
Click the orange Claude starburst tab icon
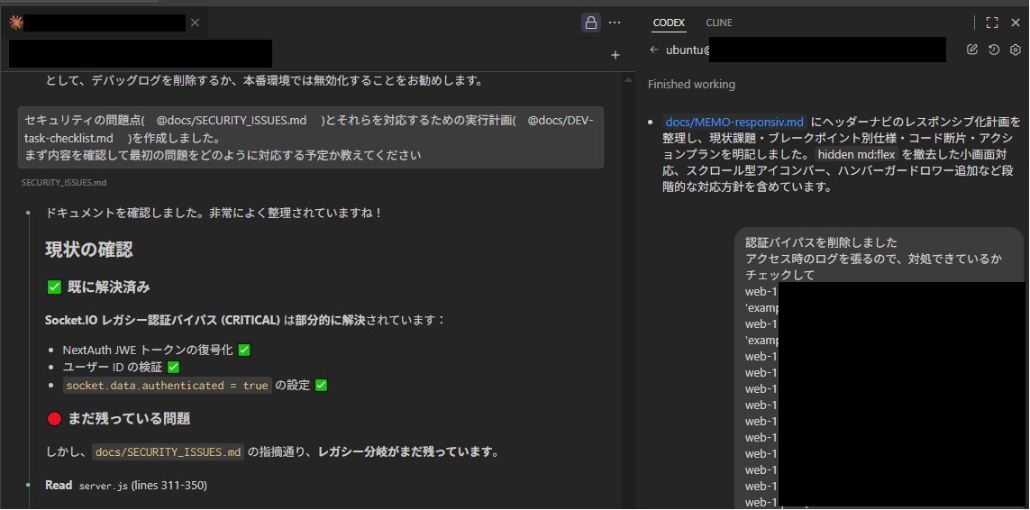point(15,23)
